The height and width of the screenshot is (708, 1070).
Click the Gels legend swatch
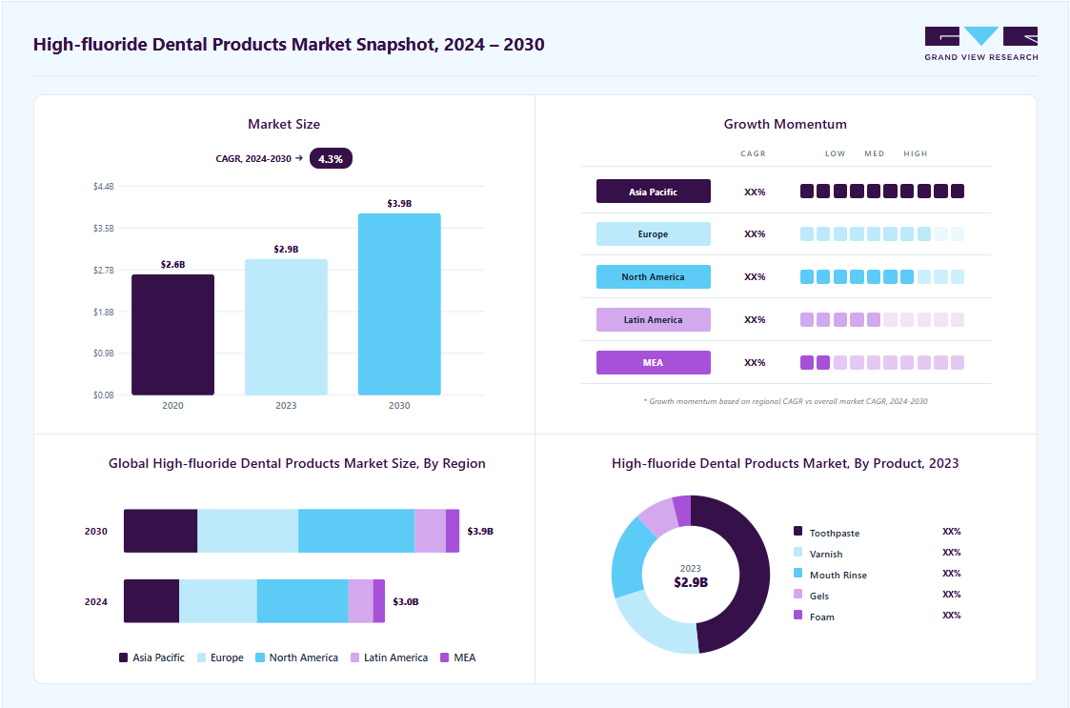797,594
